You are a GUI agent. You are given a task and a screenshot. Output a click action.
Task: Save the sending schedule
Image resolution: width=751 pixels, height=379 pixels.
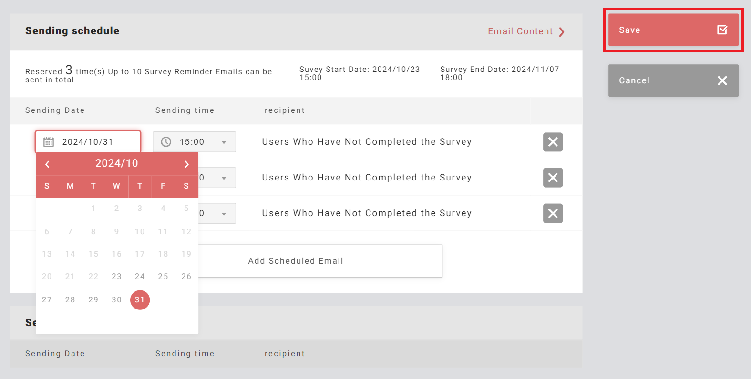673,30
